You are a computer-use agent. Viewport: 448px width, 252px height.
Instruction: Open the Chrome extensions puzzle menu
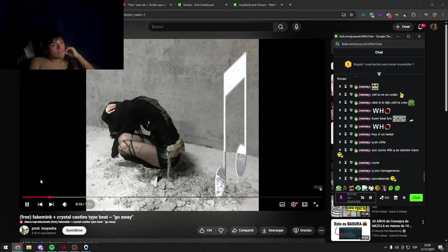click(x=413, y=15)
